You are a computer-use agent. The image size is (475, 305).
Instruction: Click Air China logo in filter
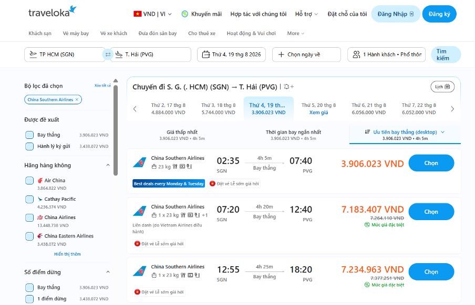(40, 180)
